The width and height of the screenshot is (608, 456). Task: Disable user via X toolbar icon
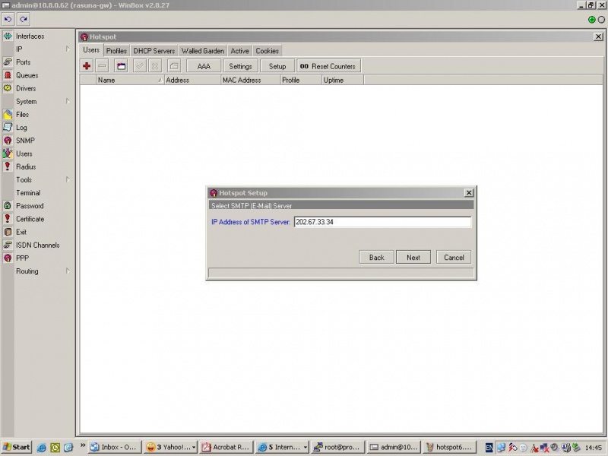pyautogui.click(x=154, y=65)
